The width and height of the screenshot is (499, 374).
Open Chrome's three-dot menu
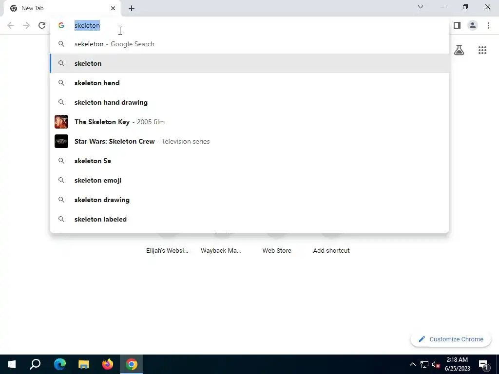pos(488,25)
